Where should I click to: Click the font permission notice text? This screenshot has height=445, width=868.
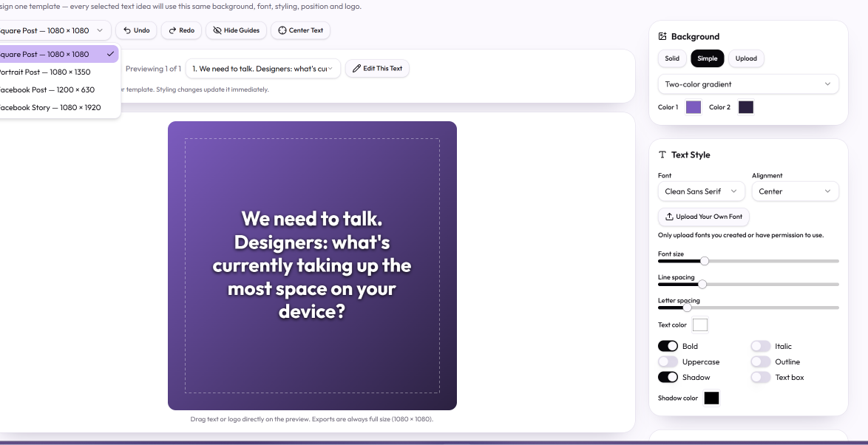point(741,234)
